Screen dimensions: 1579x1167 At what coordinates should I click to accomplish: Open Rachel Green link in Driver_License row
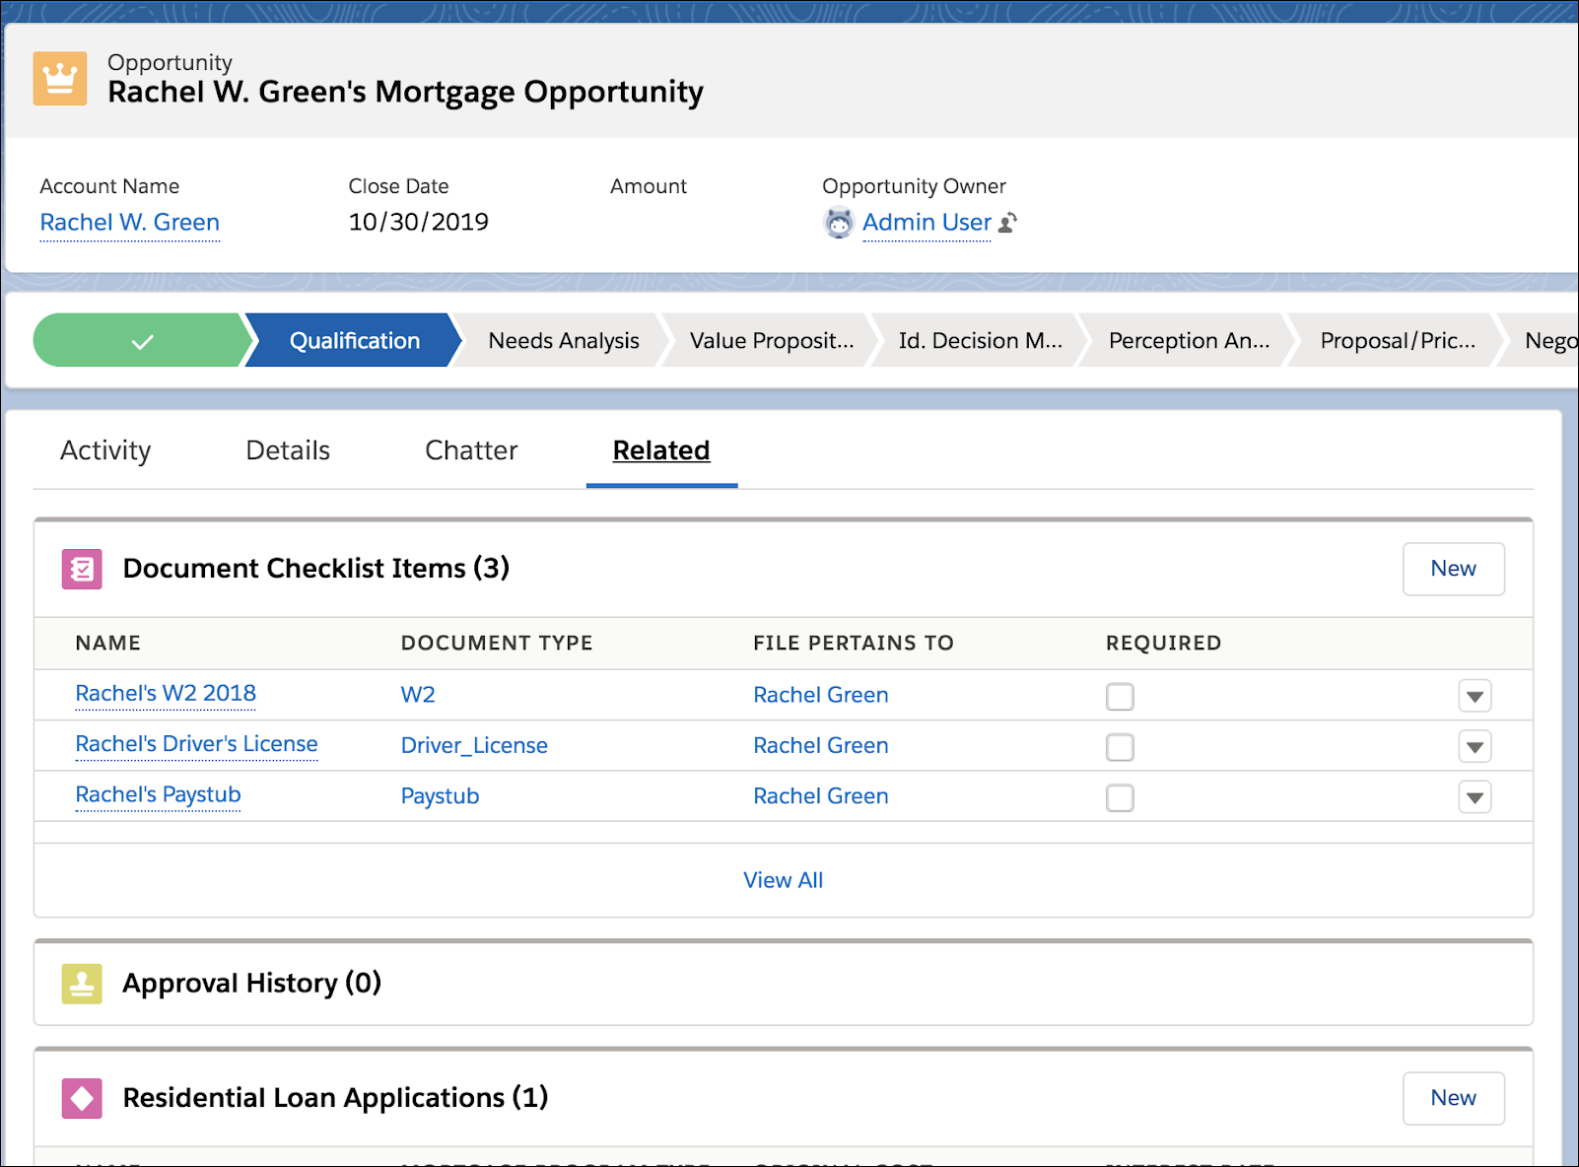[821, 746]
